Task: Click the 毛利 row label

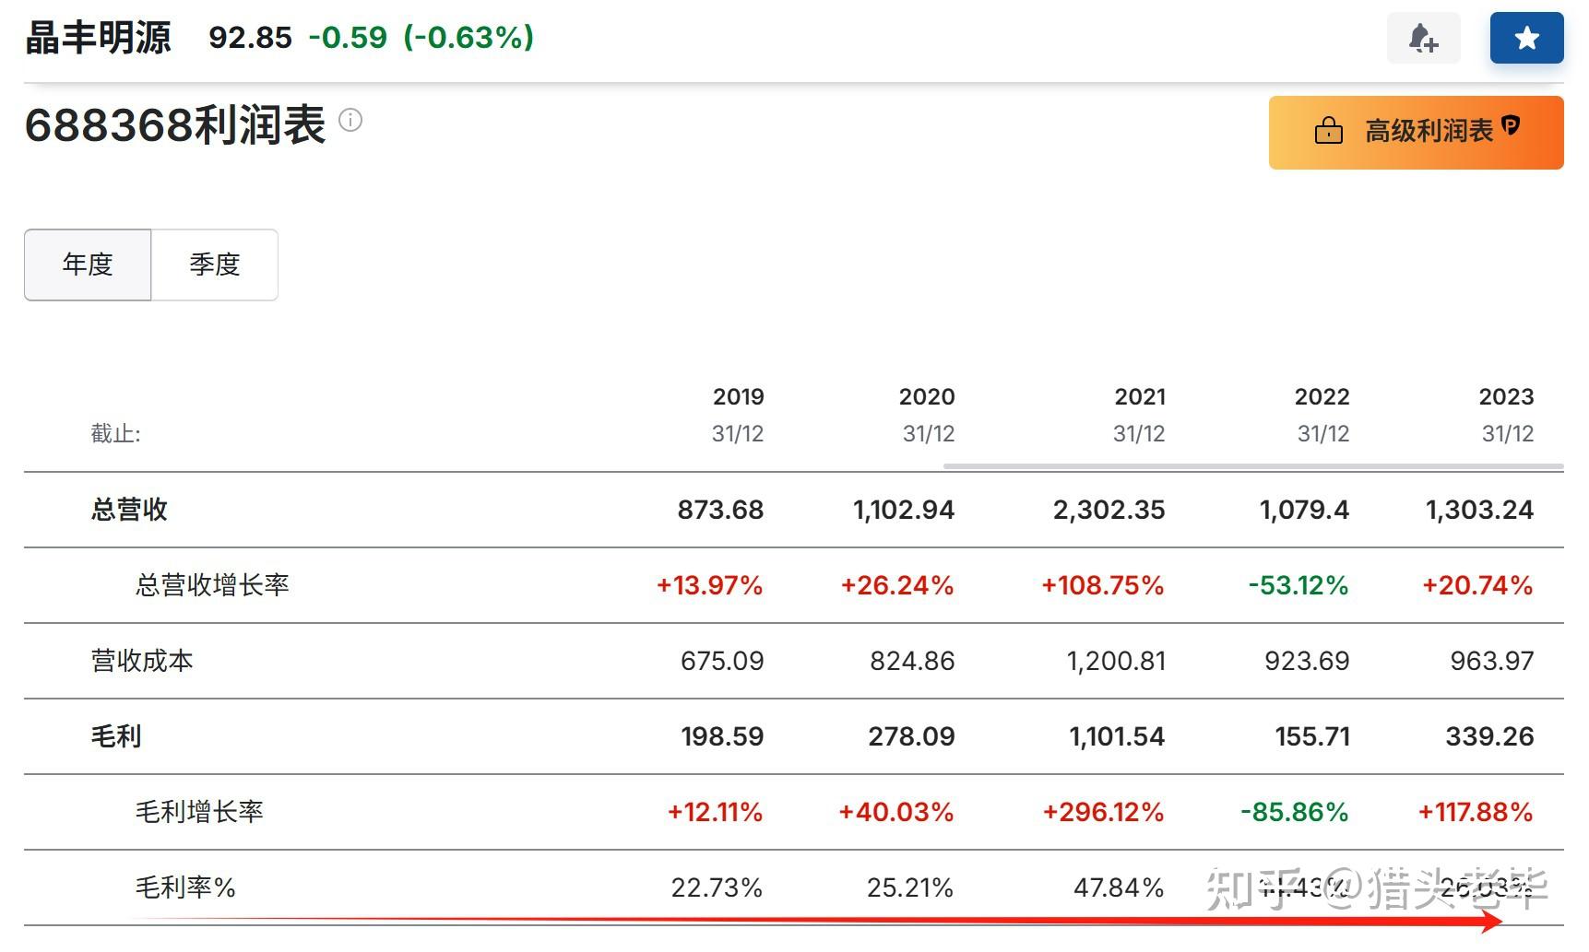Action: click(116, 736)
